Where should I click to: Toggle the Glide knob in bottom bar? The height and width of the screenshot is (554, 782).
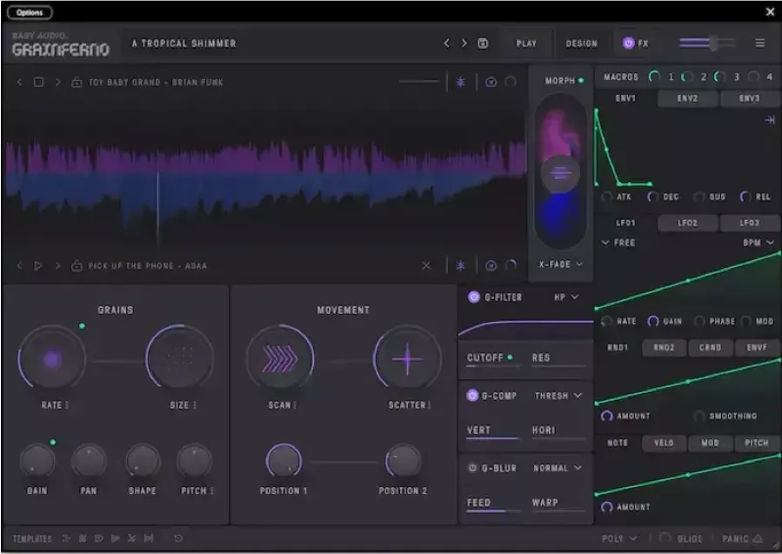[x=665, y=538]
